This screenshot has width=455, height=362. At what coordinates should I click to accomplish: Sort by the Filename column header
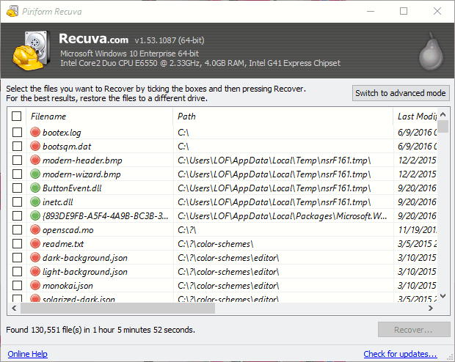pyautogui.click(x=100, y=117)
